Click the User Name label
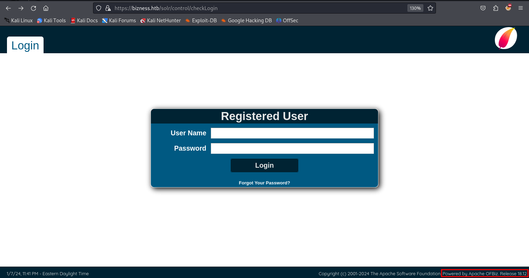This screenshot has height=278, width=529. point(189,133)
